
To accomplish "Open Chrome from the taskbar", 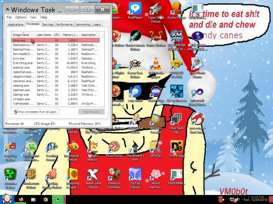I will click(x=46, y=199).
